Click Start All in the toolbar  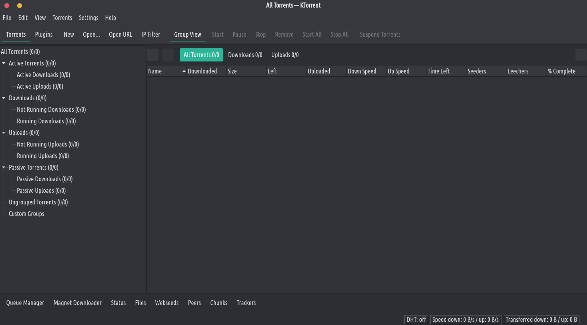[x=312, y=34]
